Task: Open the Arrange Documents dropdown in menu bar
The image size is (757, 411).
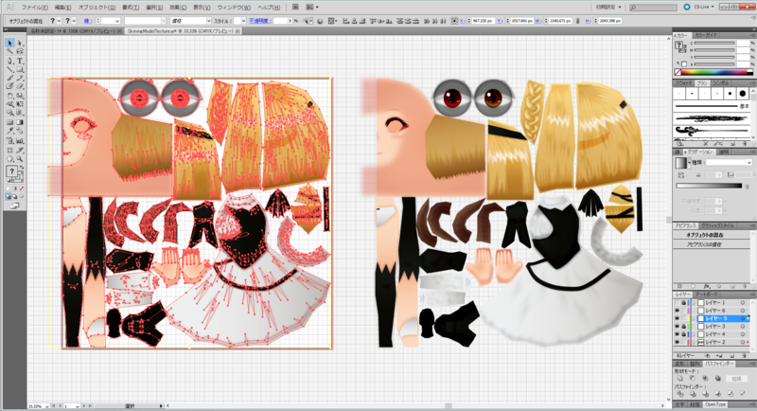Action: pos(312,8)
